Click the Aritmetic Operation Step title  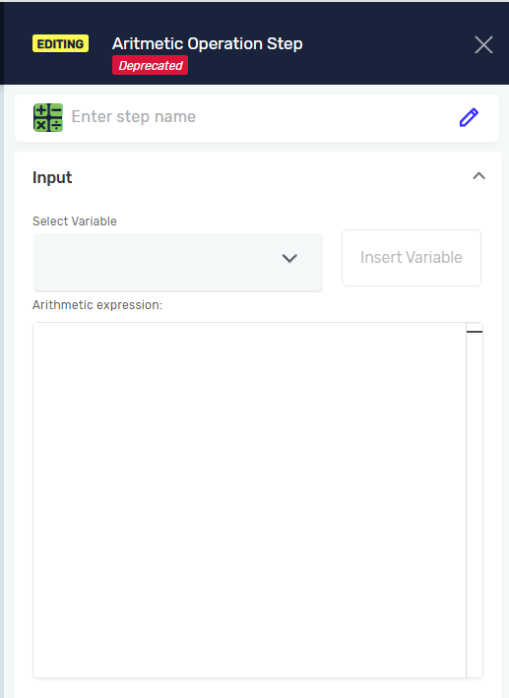coord(208,43)
